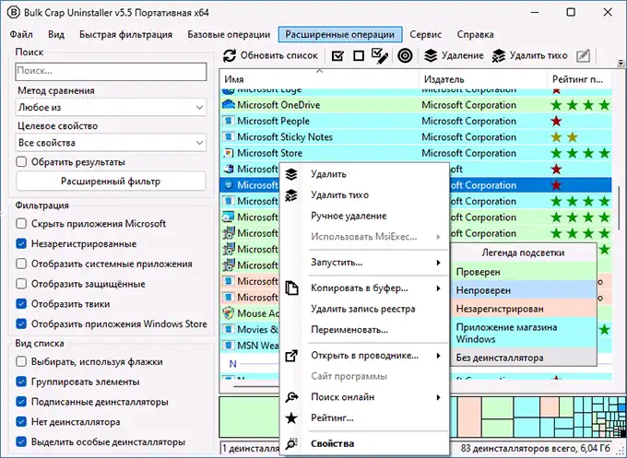Enable Отобразить системные приложения
Image resolution: width=627 pixels, height=458 pixels.
pyautogui.click(x=21, y=264)
